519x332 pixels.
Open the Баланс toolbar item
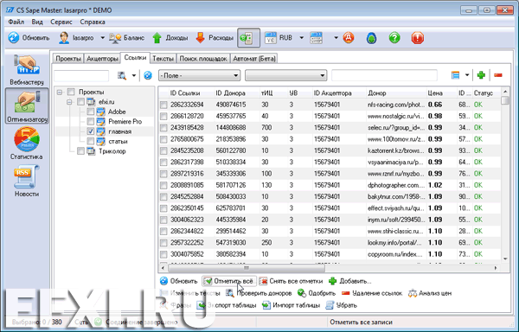127,38
